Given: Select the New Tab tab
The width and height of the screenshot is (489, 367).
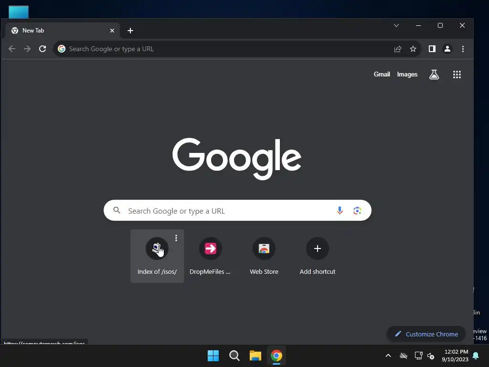Looking at the screenshot, I should pos(63,31).
